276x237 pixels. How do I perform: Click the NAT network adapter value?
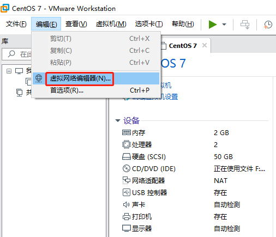click(220, 181)
